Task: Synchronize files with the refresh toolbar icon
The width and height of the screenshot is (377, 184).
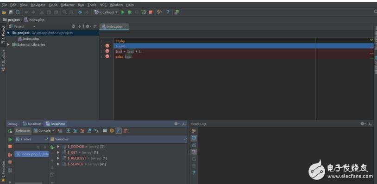Action: coord(18,12)
